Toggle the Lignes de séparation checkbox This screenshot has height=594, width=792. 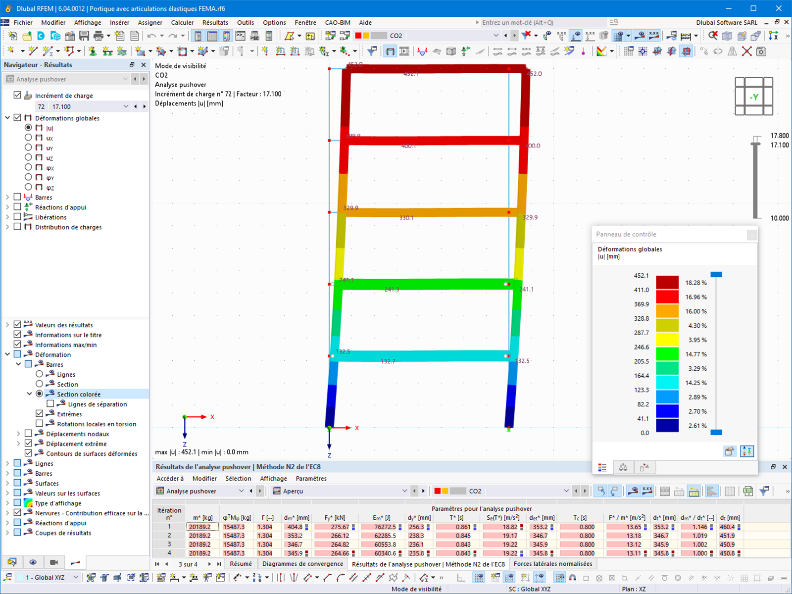[x=50, y=404]
